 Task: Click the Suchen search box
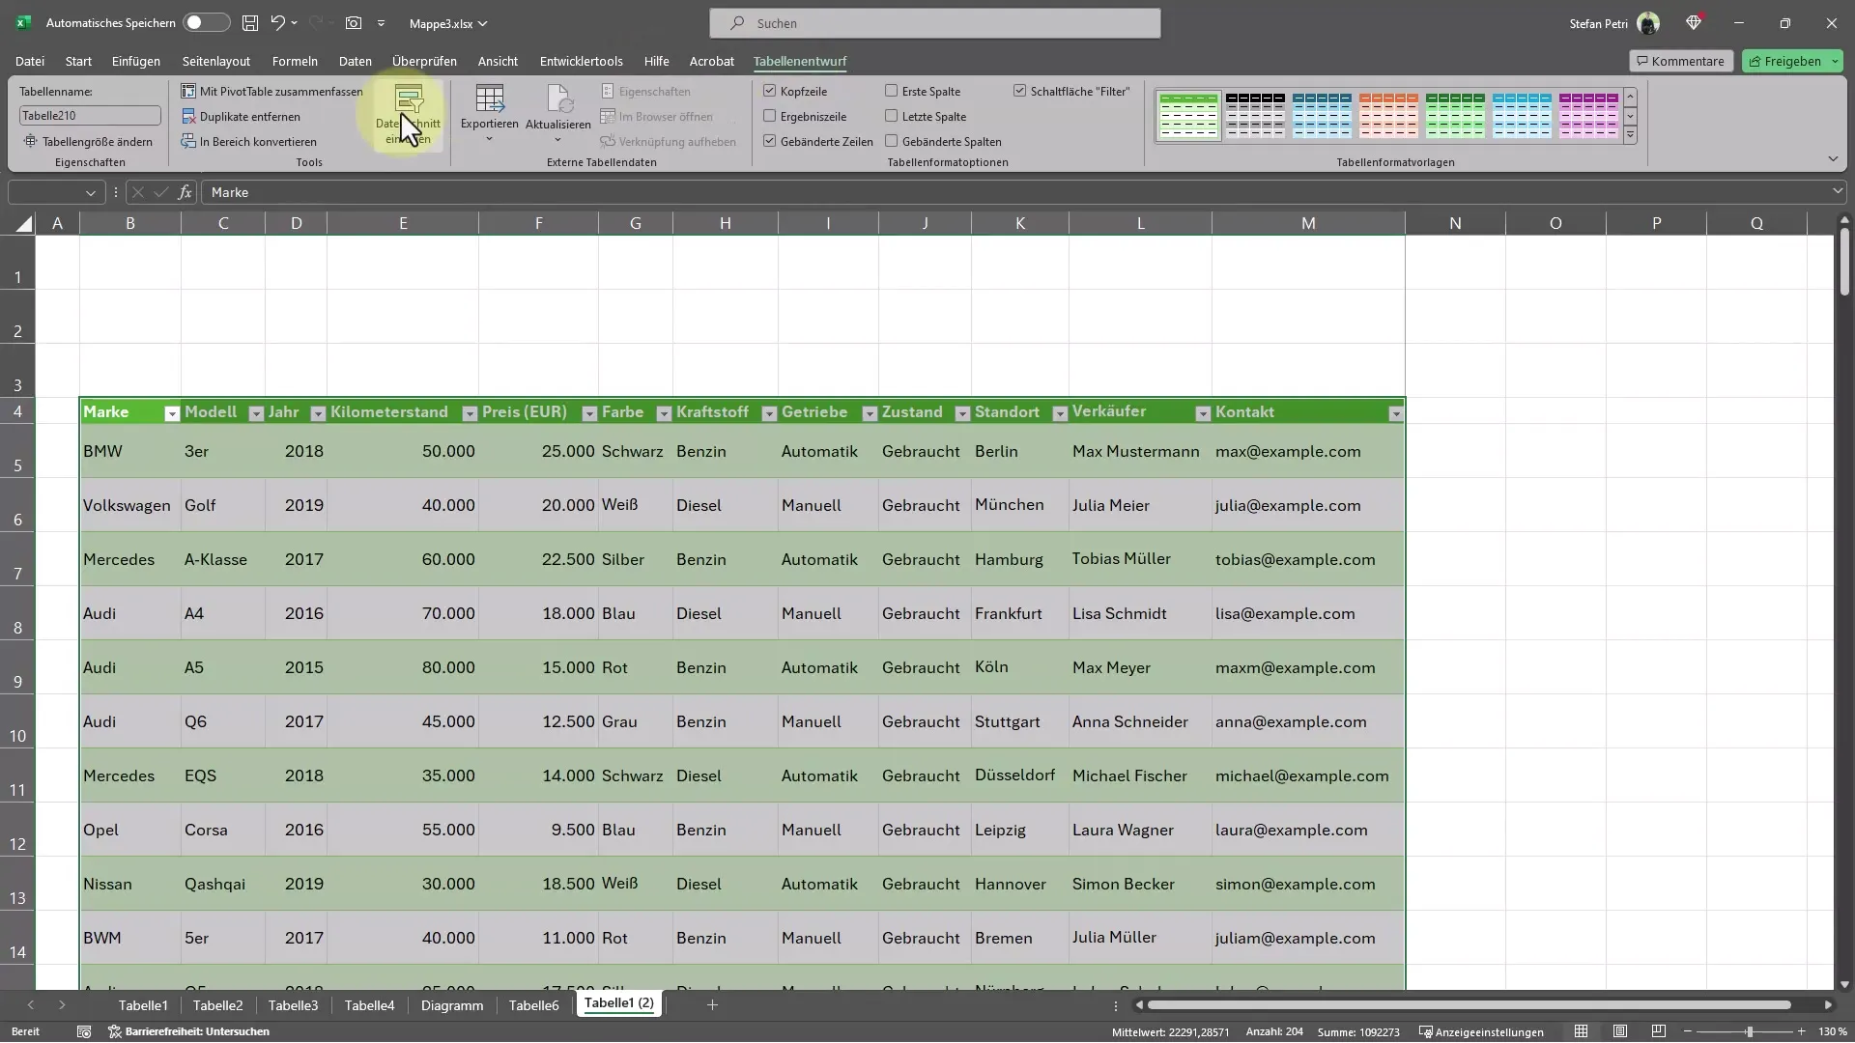point(935,23)
